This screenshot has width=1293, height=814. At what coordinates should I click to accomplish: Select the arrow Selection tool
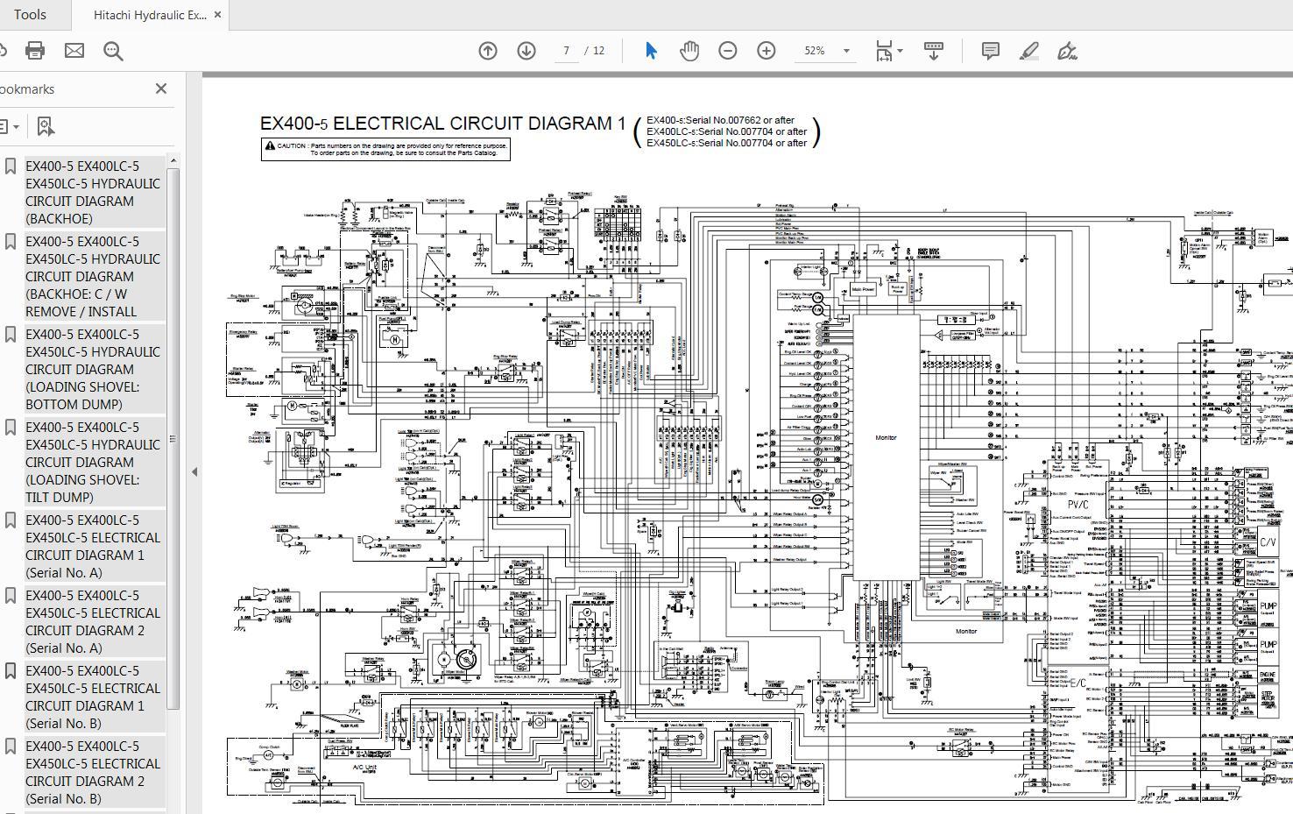tap(651, 51)
